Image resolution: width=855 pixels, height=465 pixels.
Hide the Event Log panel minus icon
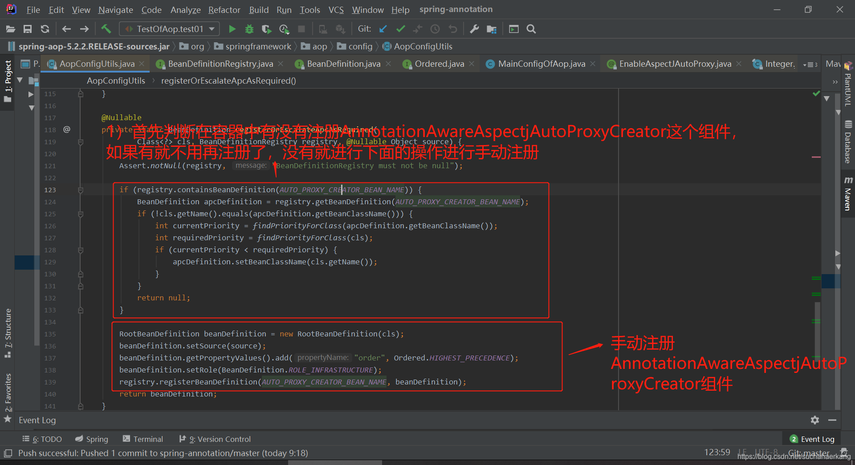click(832, 420)
